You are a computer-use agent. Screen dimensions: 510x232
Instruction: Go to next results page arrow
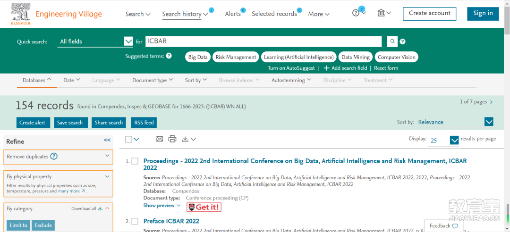(491, 102)
